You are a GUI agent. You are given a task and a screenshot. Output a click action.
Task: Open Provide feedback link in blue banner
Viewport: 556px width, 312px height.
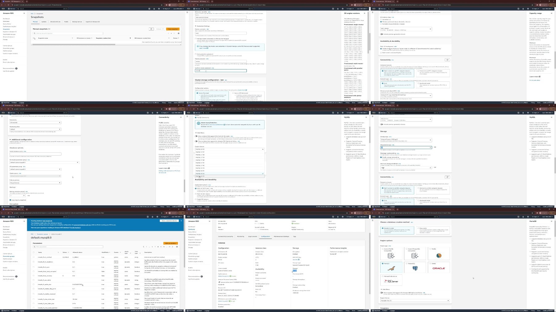tap(75, 227)
